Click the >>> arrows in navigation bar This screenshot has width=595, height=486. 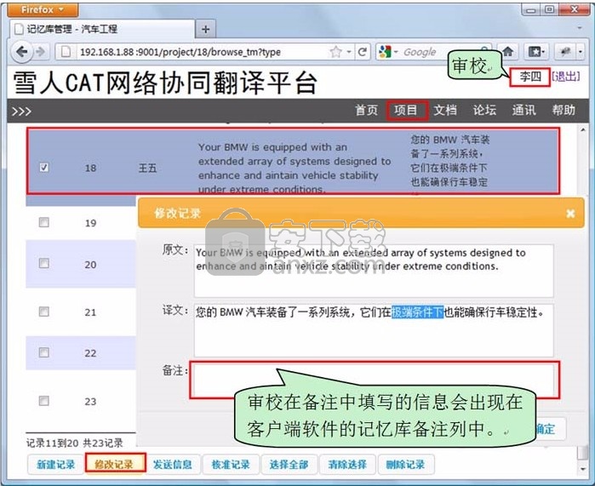coord(21,111)
